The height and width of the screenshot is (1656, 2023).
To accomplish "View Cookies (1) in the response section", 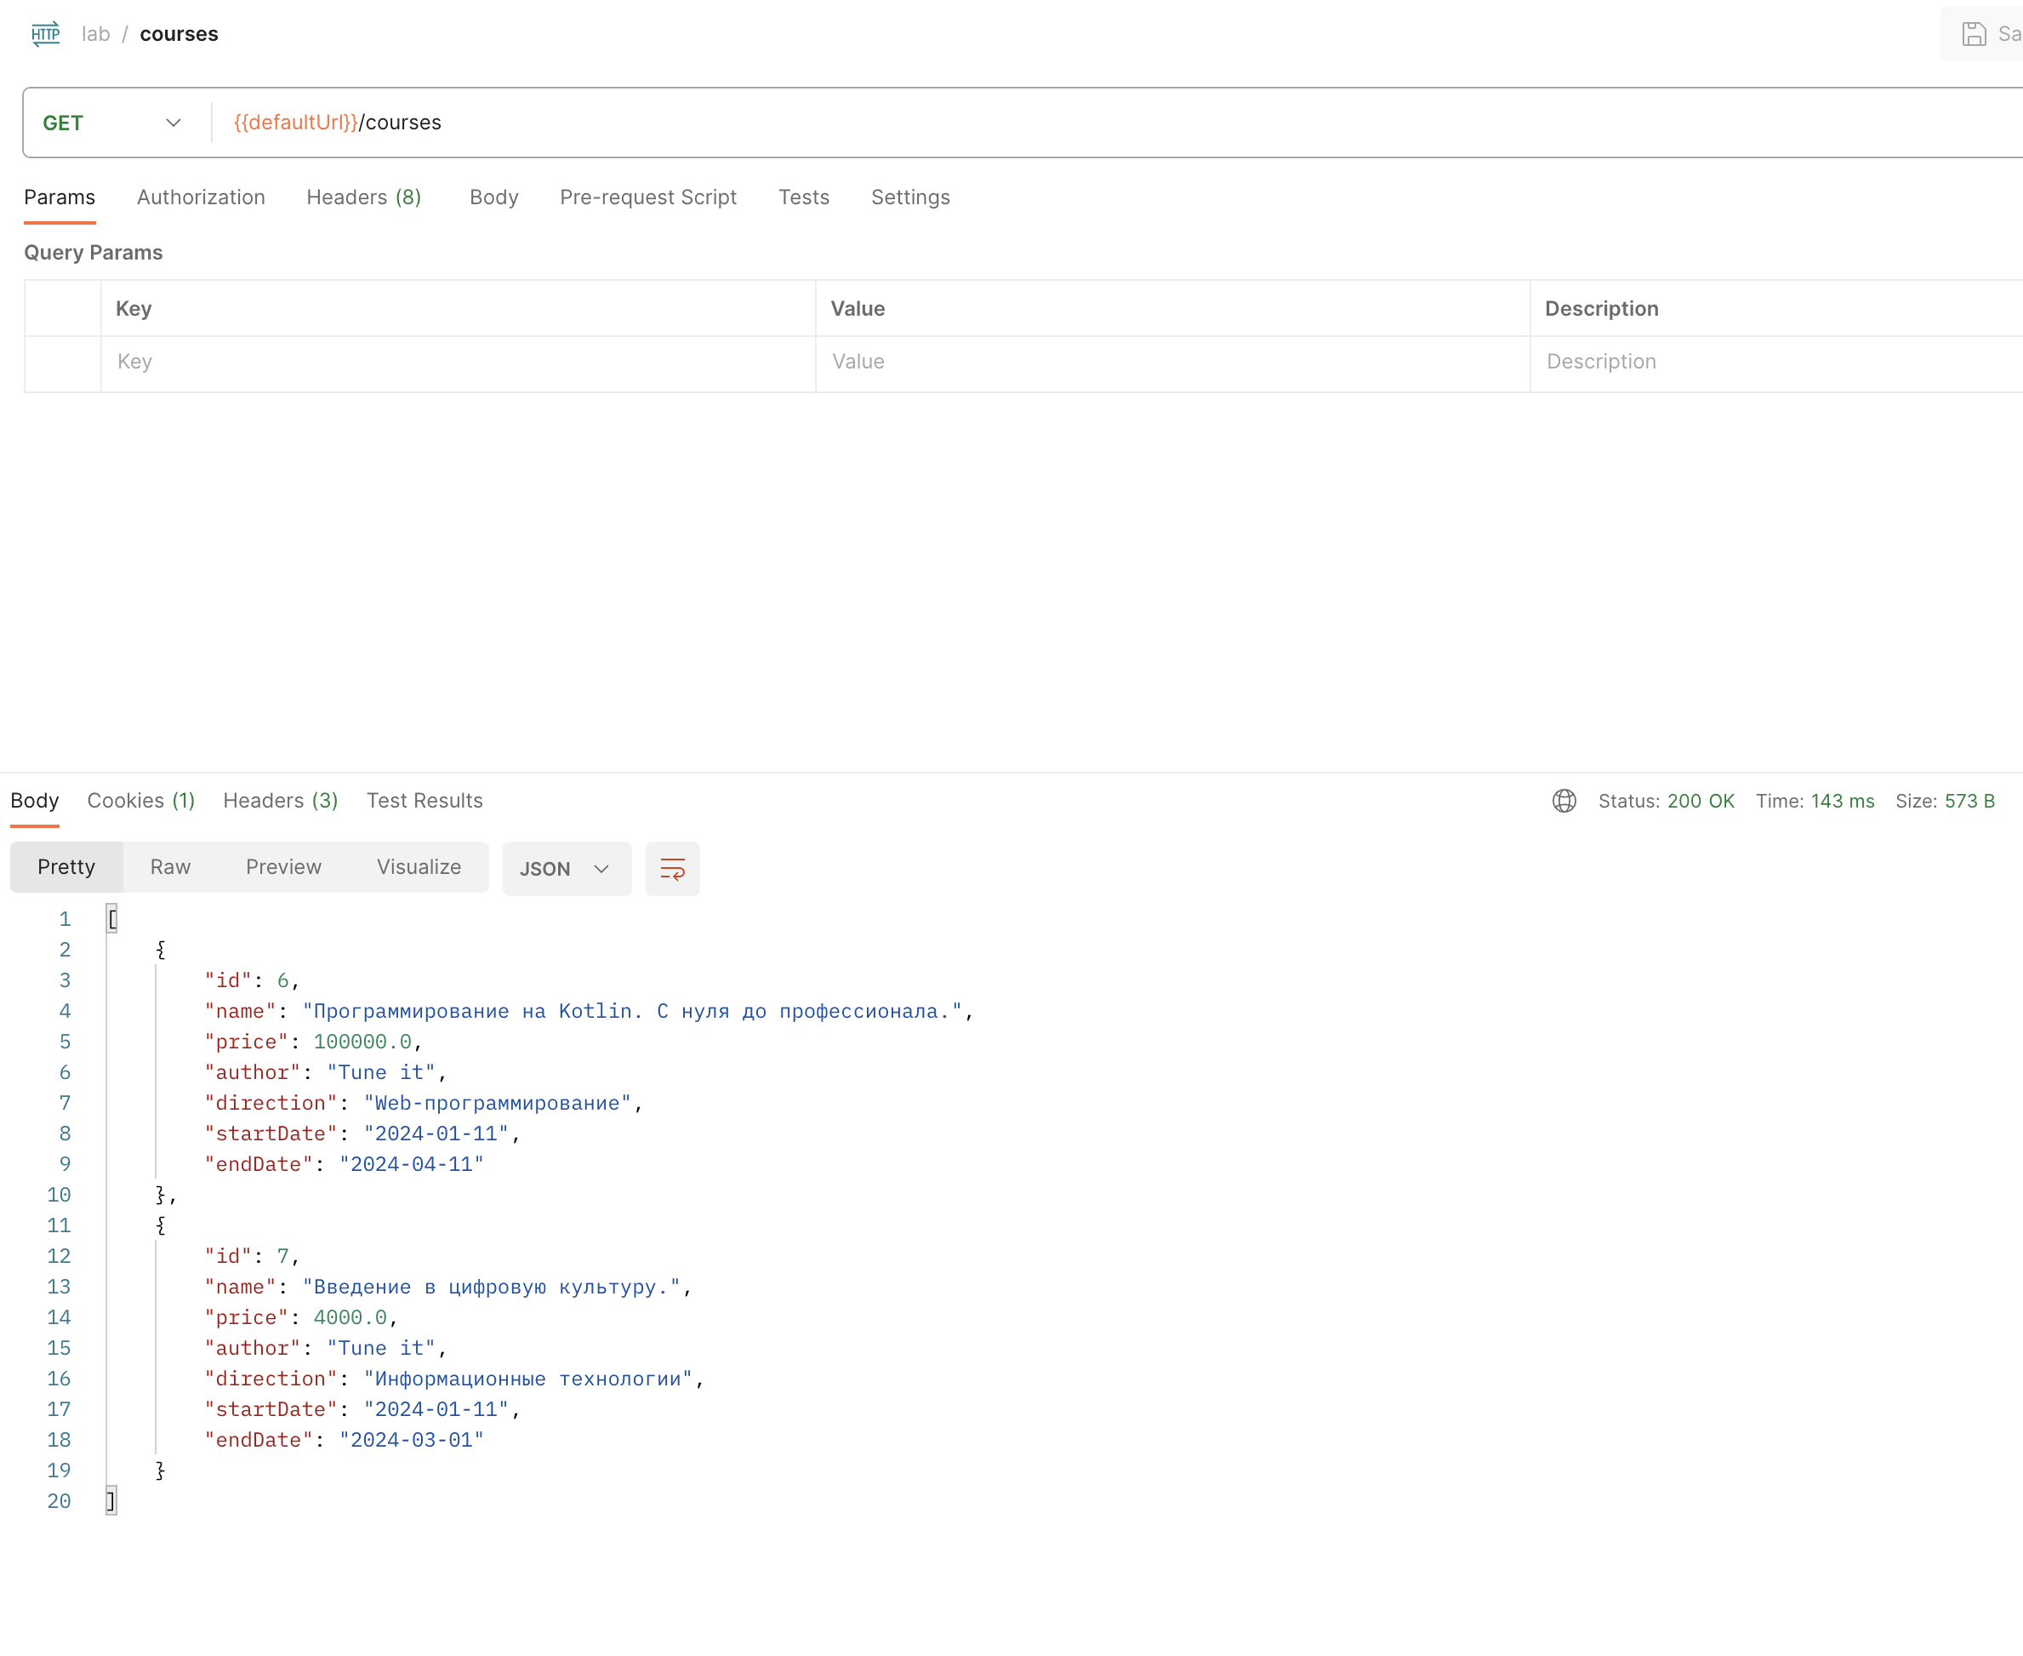I will [x=141, y=800].
